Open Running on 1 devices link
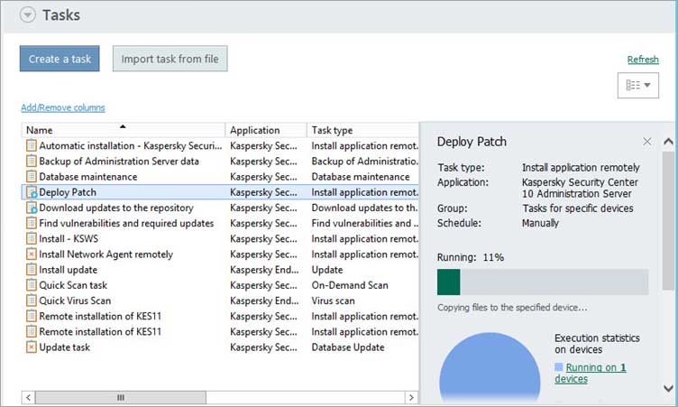Screen dimensions: 678x407 point(591,373)
